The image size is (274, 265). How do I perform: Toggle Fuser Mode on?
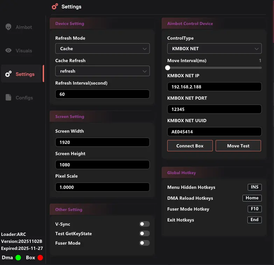(x=144, y=243)
